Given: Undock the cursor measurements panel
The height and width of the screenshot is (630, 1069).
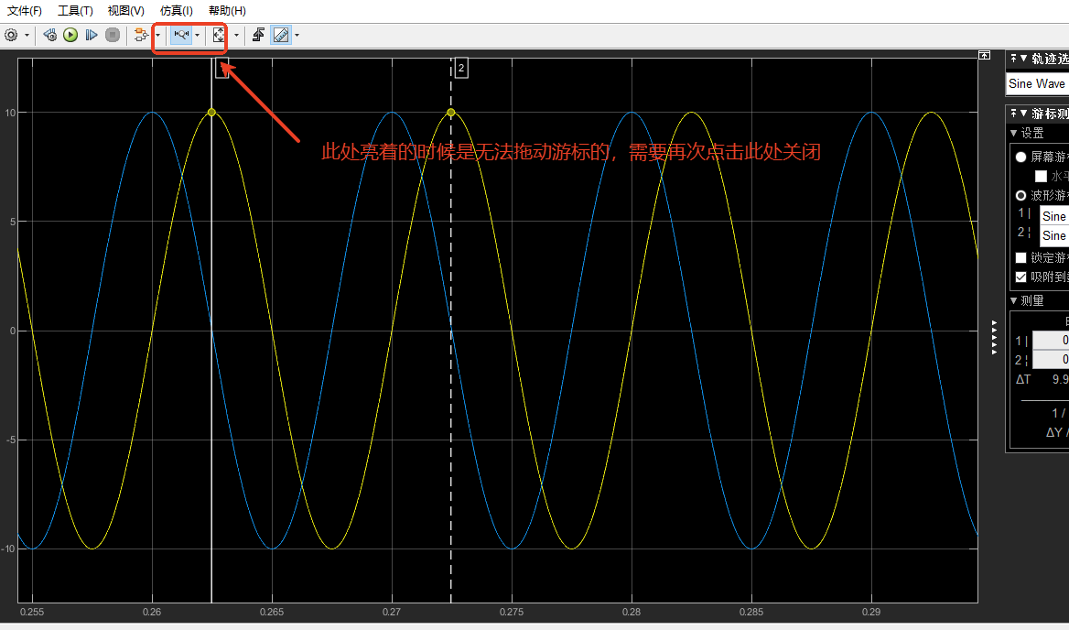Looking at the screenshot, I should coord(1014,114).
